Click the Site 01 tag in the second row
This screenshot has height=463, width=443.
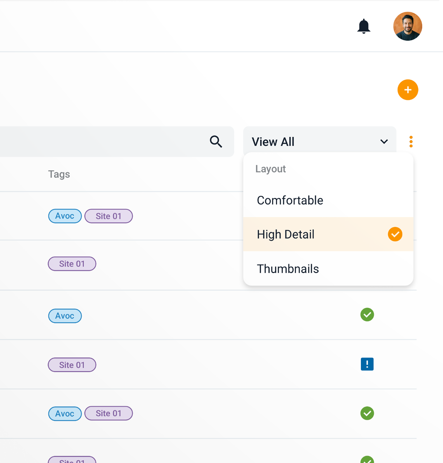[x=72, y=264]
